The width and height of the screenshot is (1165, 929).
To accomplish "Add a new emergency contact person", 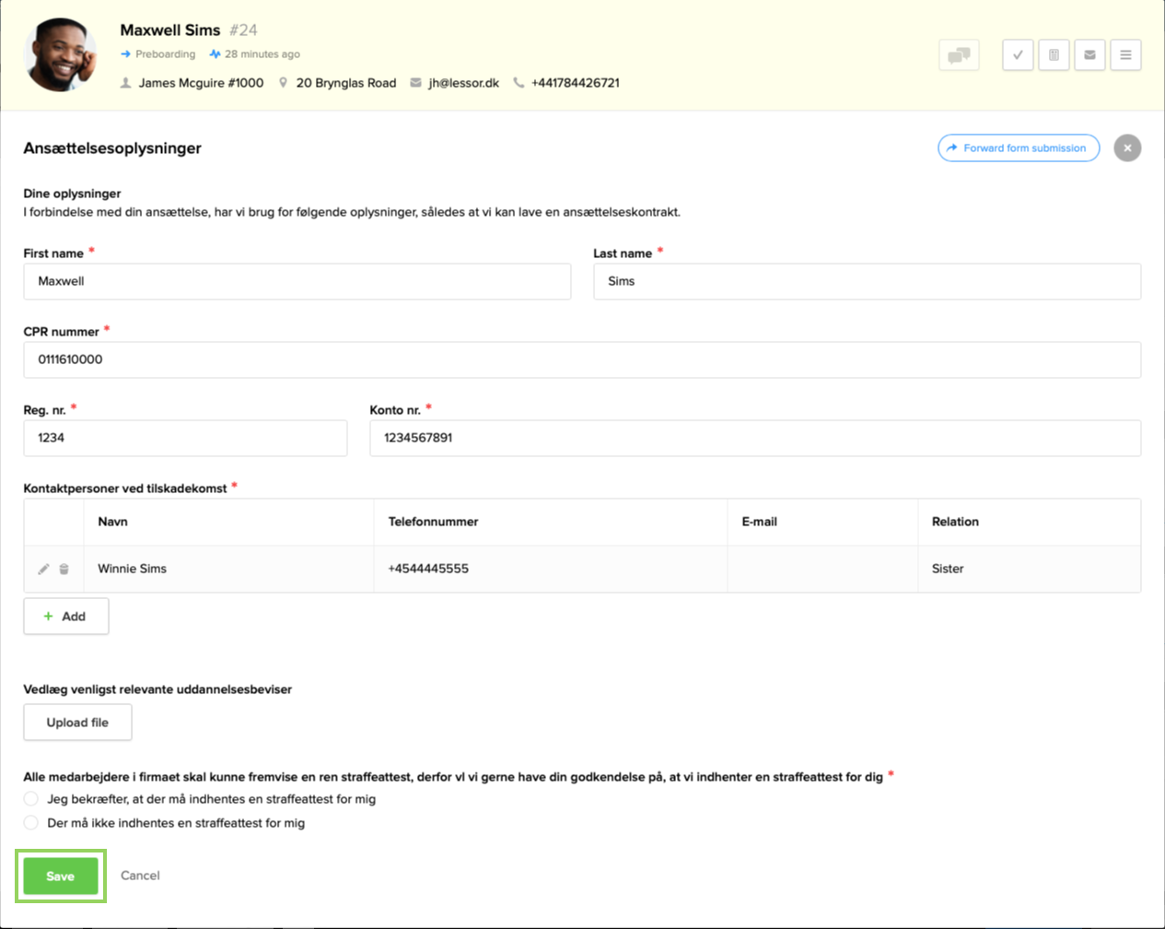I will pos(65,616).
